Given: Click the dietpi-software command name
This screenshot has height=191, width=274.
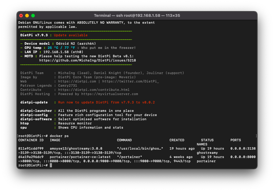Looking at the screenshot, I should [x=36, y=119].
